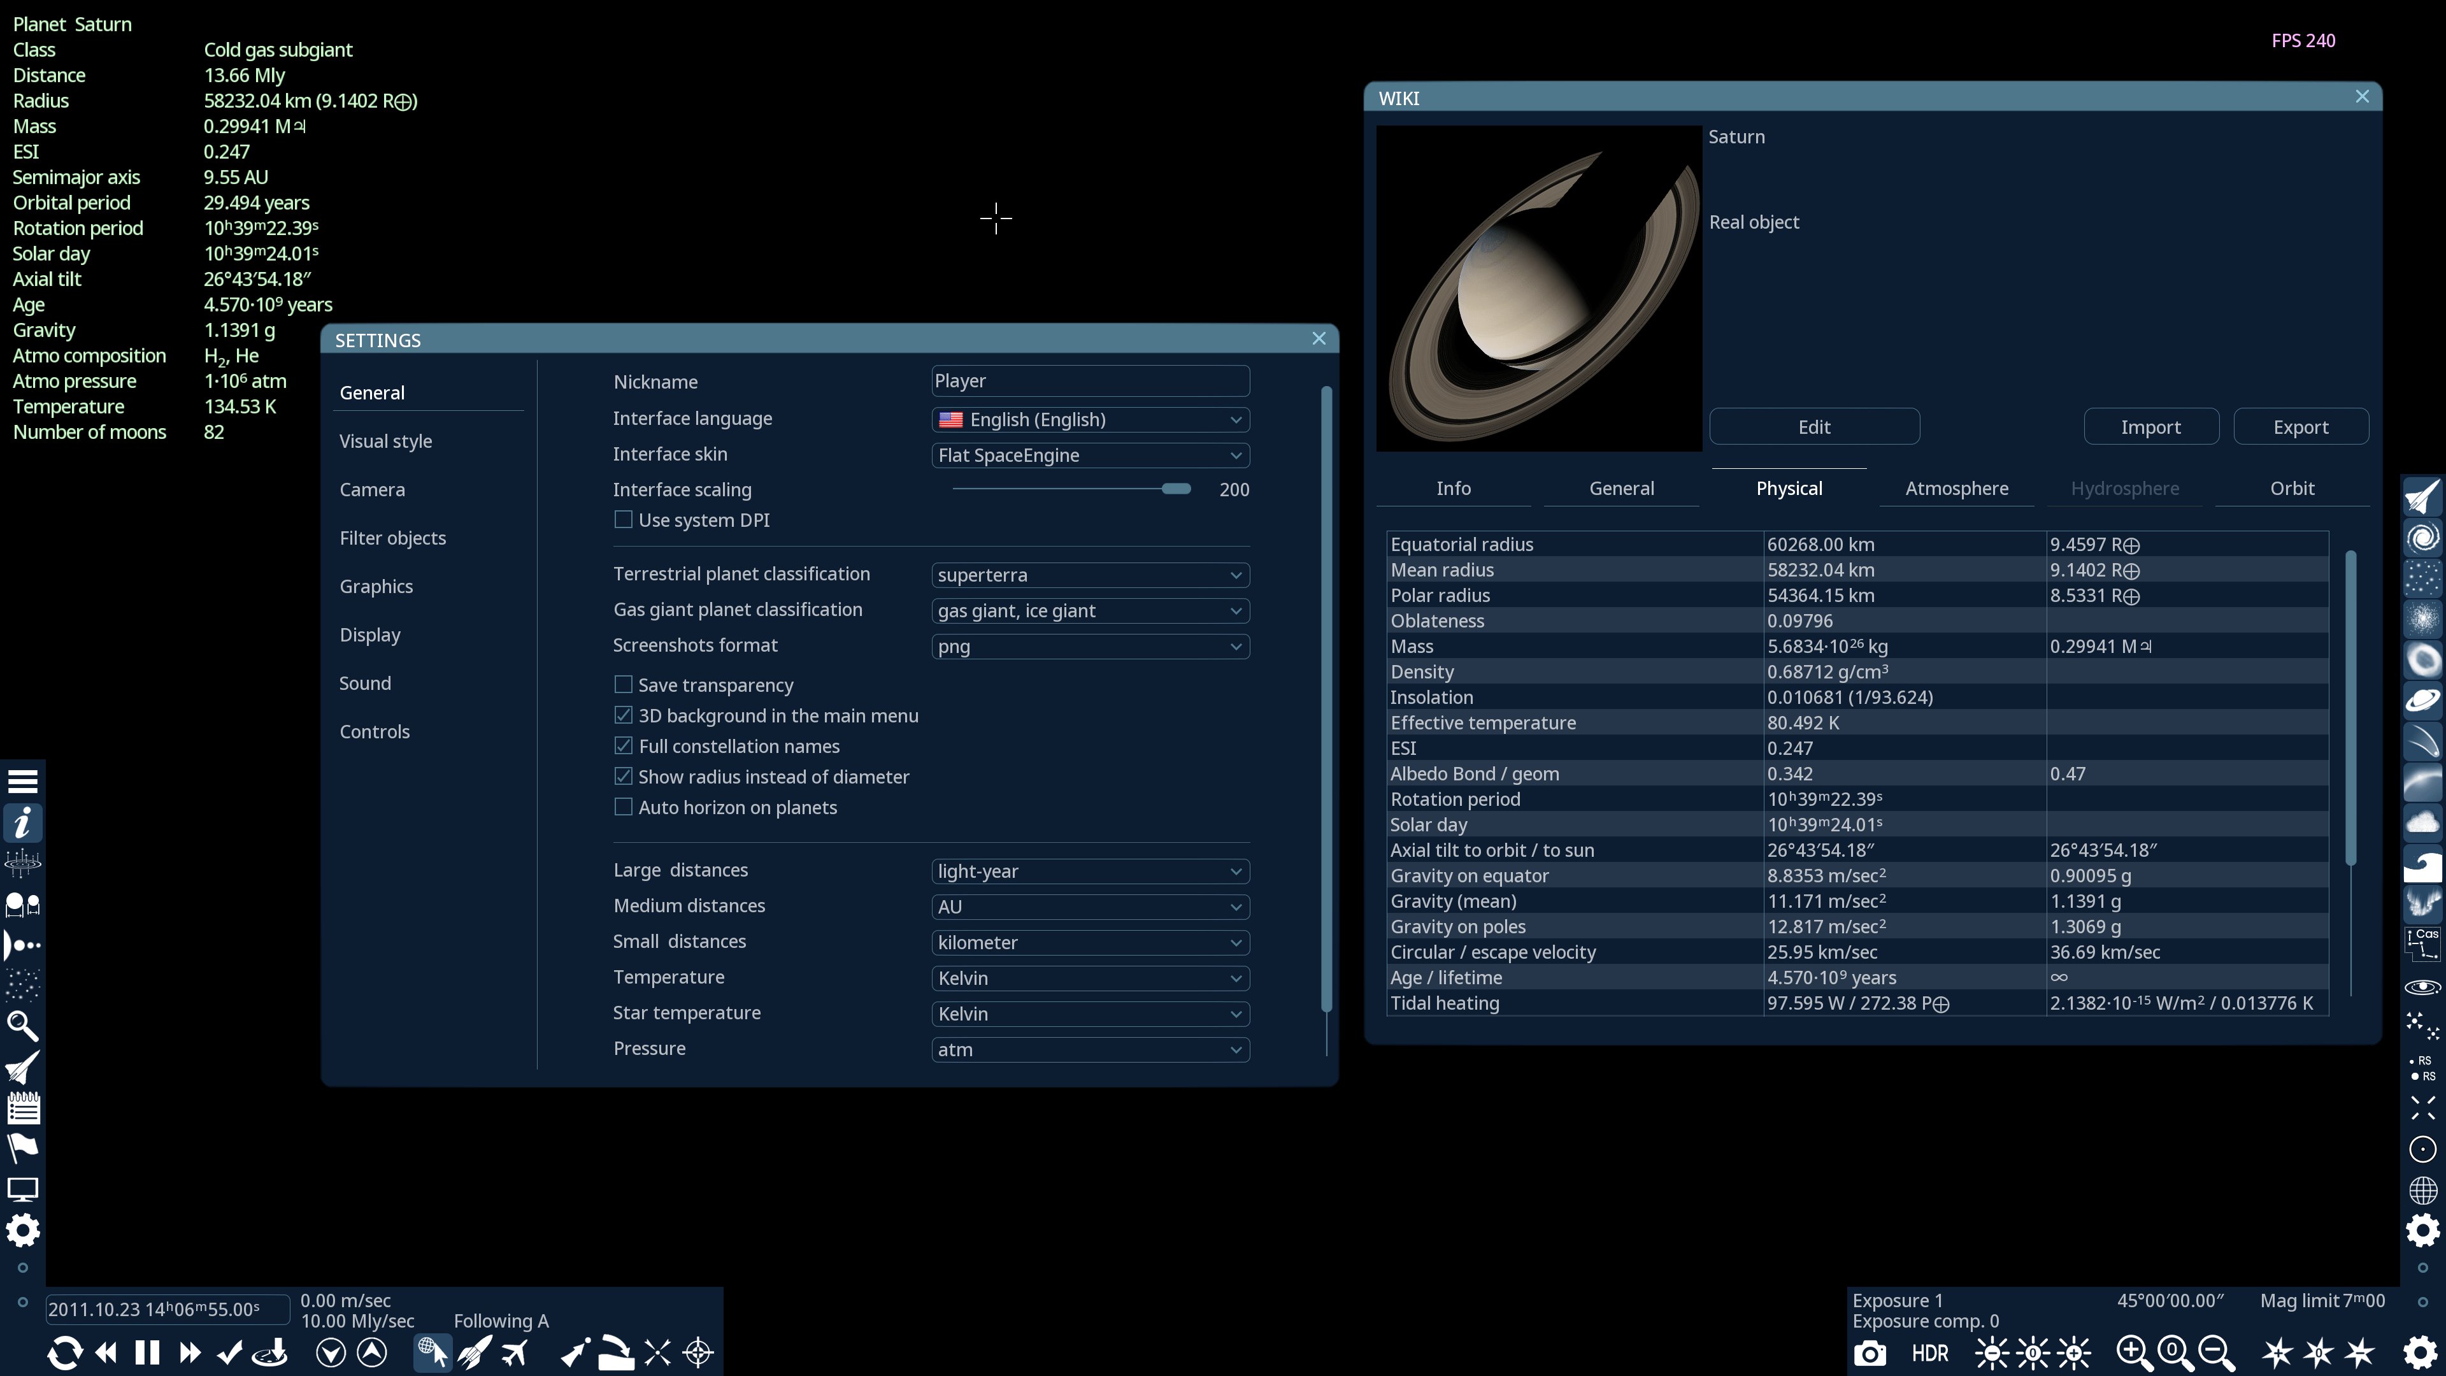Screen dimensions: 2446x1376
Task: Select the rocket spacecraft mode icon
Action: pyautogui.click(x=474, y=1352)
